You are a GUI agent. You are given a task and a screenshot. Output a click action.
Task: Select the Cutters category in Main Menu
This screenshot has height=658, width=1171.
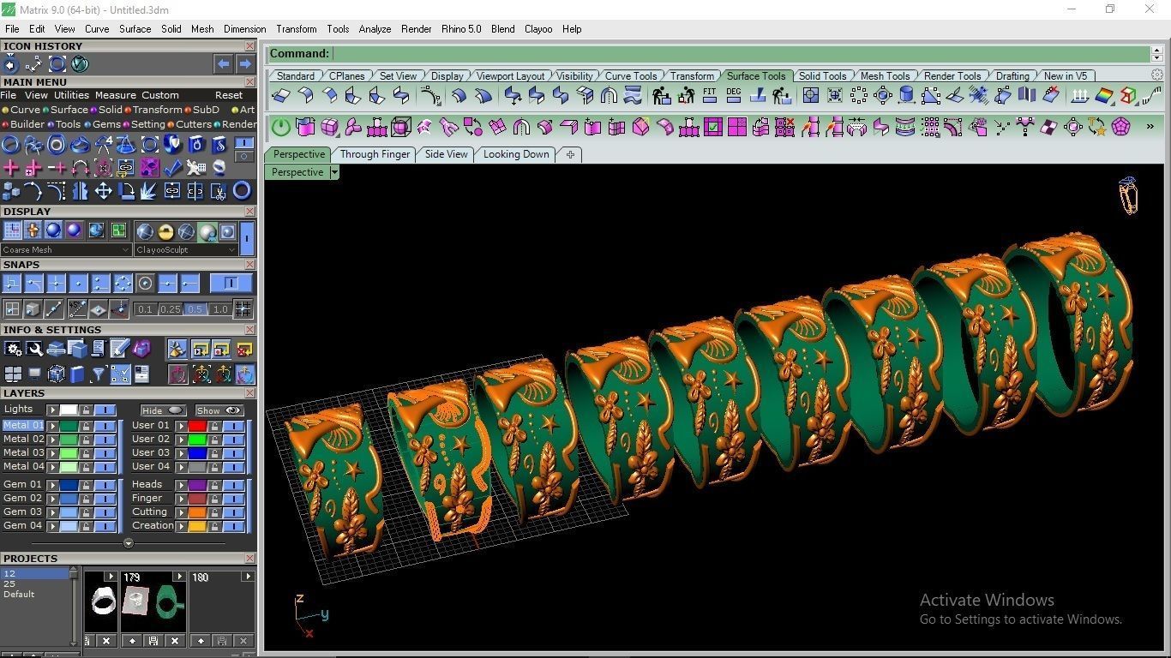pyautogui.click(x=194, y=124)
